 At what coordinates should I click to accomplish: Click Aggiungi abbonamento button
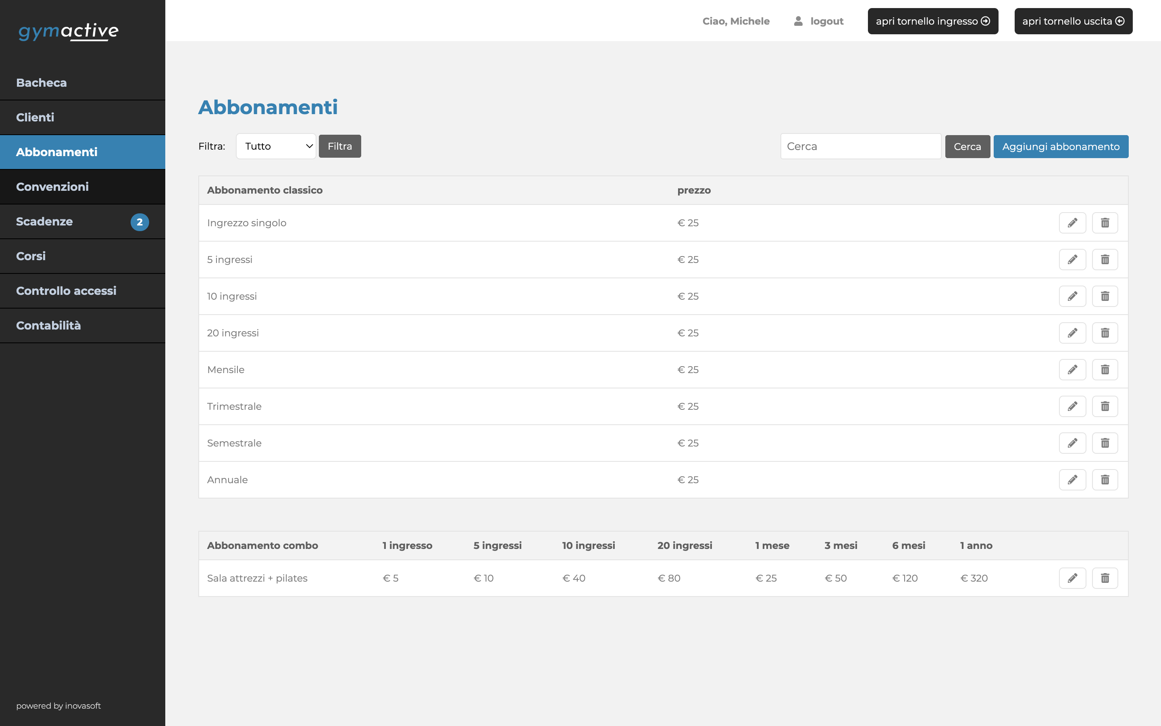coord(1061,146)
